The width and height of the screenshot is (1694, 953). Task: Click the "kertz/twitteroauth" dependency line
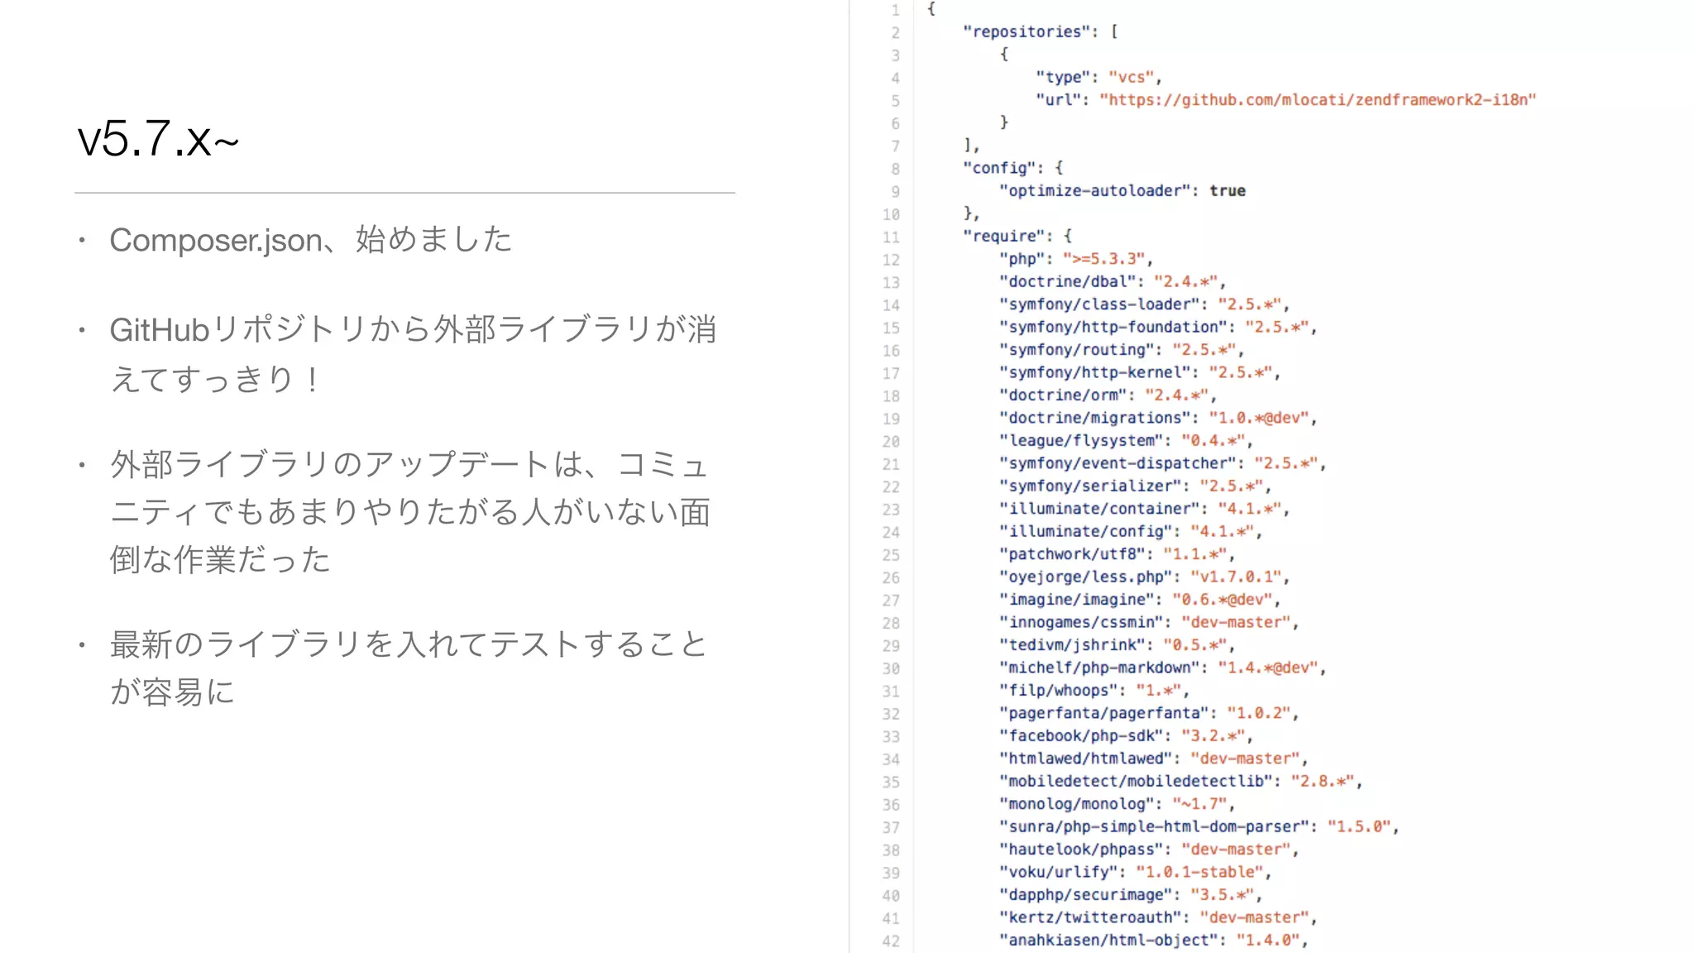point(1158,918)
